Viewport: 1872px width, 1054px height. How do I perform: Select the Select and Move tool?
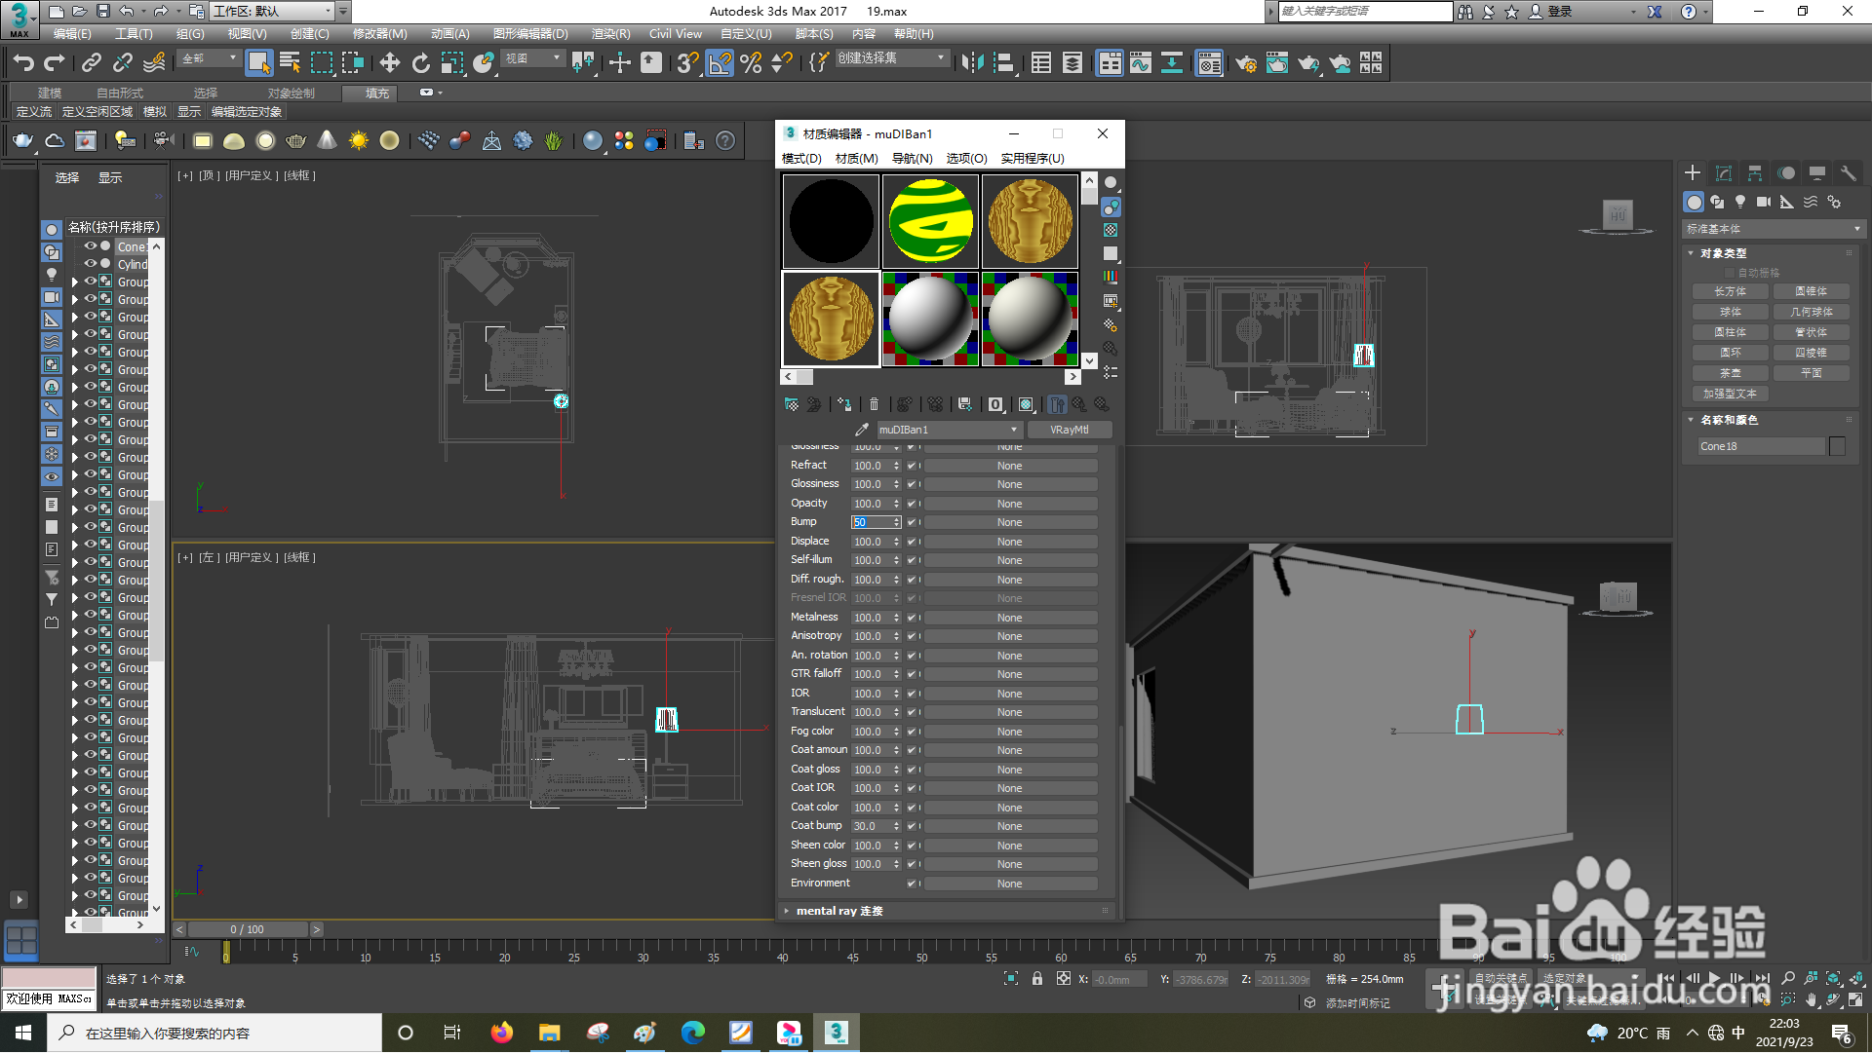pyautogui.click(x=389, y=64)
